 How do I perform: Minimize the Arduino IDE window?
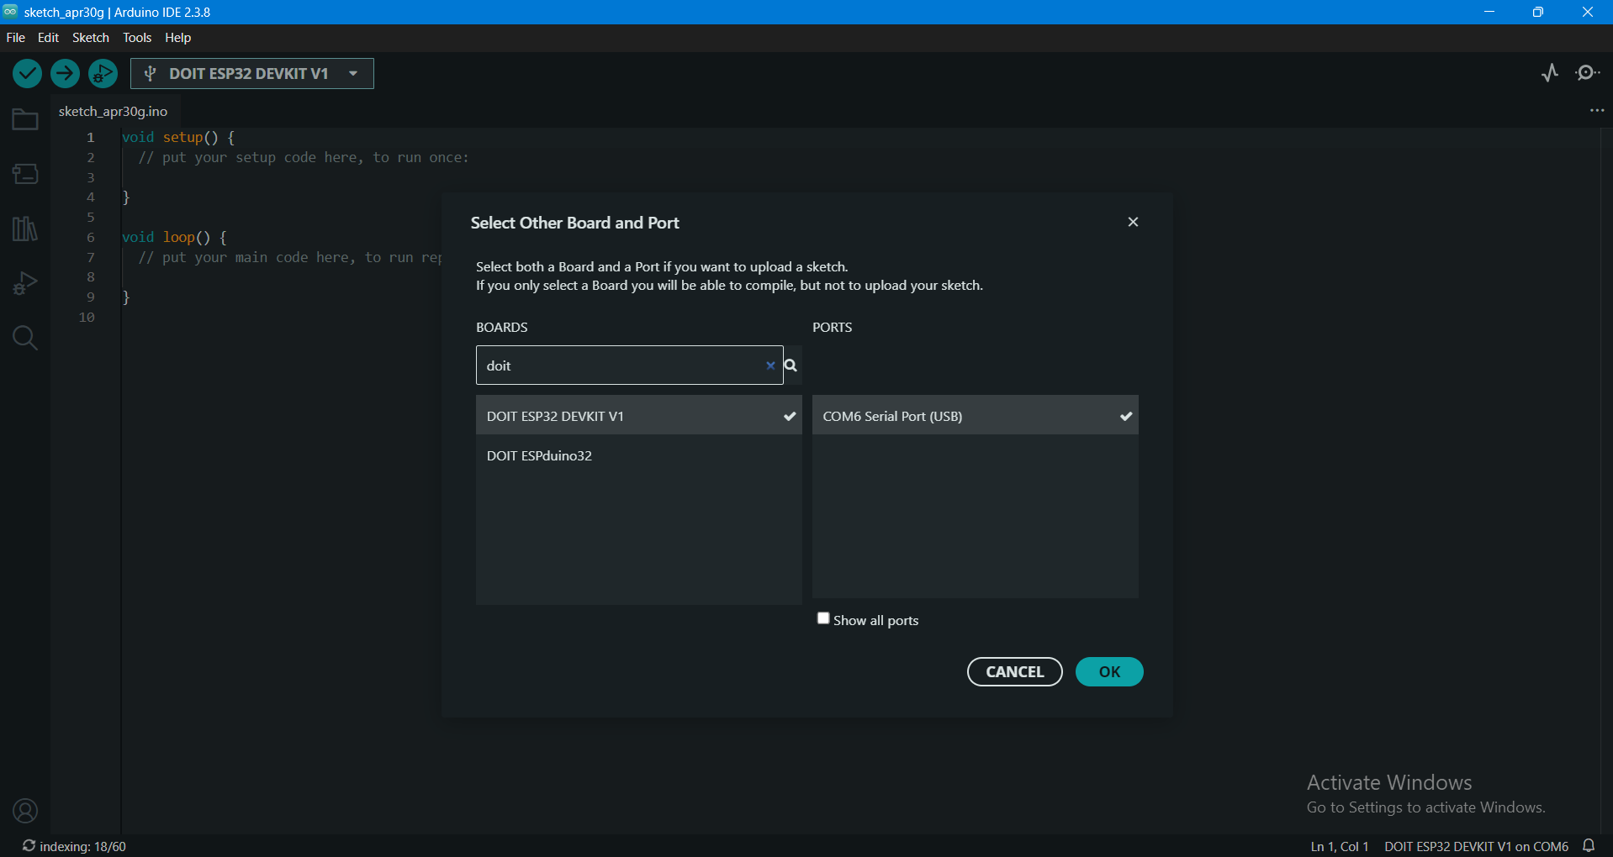[1489, 12]
